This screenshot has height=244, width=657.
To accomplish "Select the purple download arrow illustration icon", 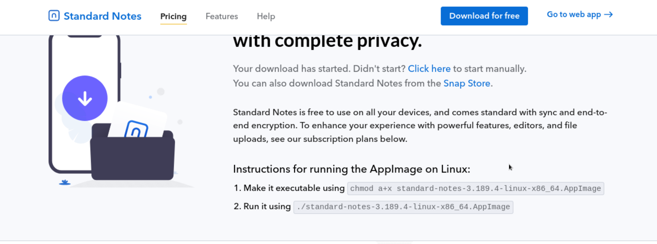I will [85, 98].
